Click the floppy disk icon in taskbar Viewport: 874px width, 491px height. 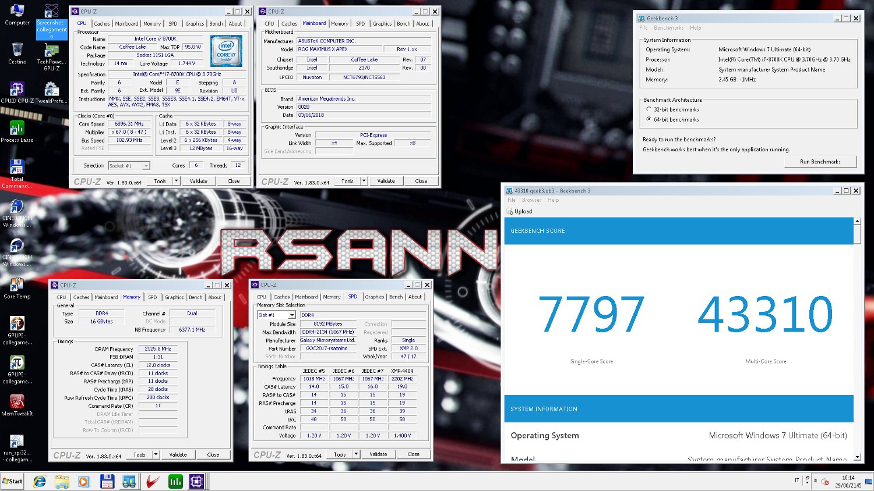coord(107,481)
